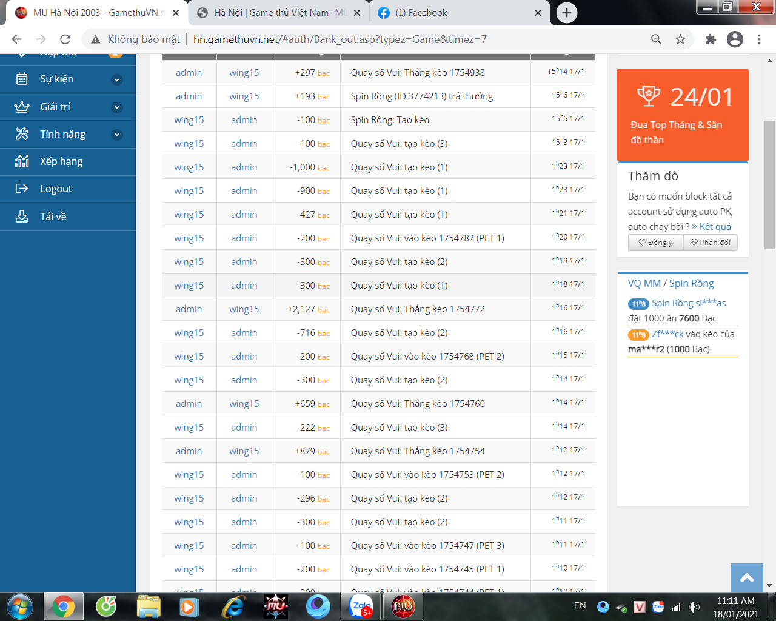The image size is (776, 621).
Task: Expand the Tính năng dropdown arrow
Action: [117, 135]
